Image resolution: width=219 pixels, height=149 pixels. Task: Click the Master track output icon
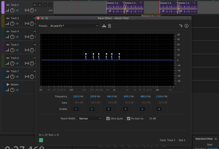click(8, 84)
